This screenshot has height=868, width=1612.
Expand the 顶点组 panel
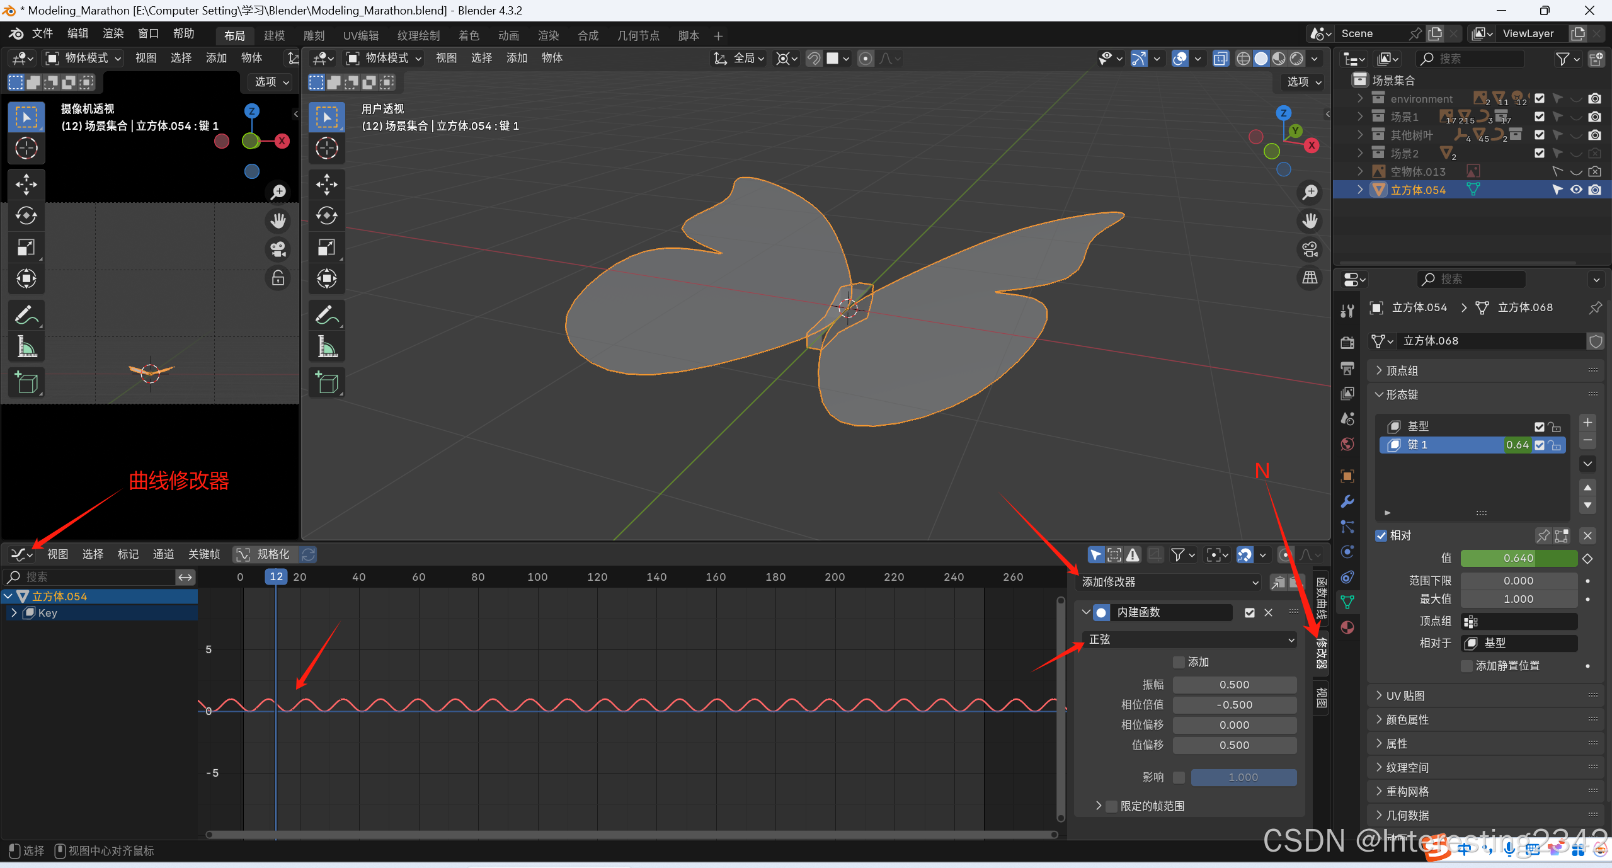(x=1402, y=370)
